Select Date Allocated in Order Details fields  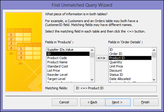click(130, 79)
